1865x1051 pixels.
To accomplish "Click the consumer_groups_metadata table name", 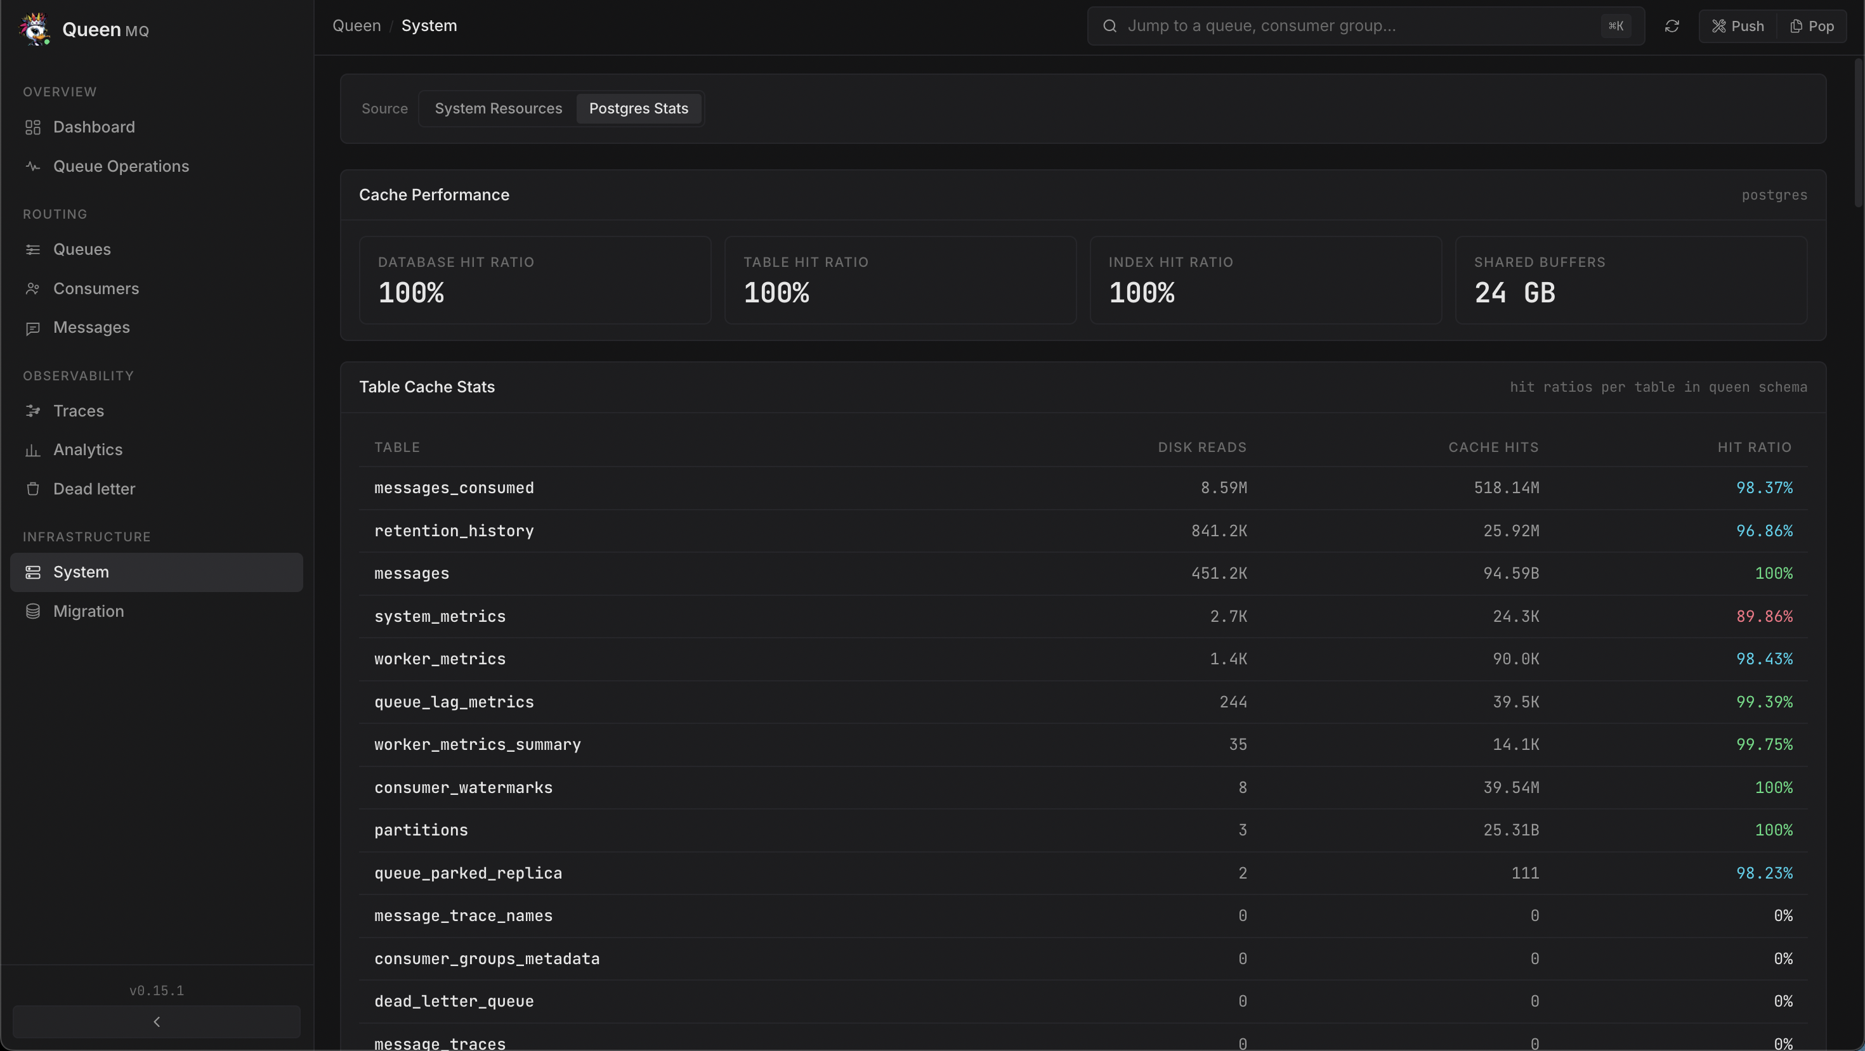I will [x=487, y=959].
